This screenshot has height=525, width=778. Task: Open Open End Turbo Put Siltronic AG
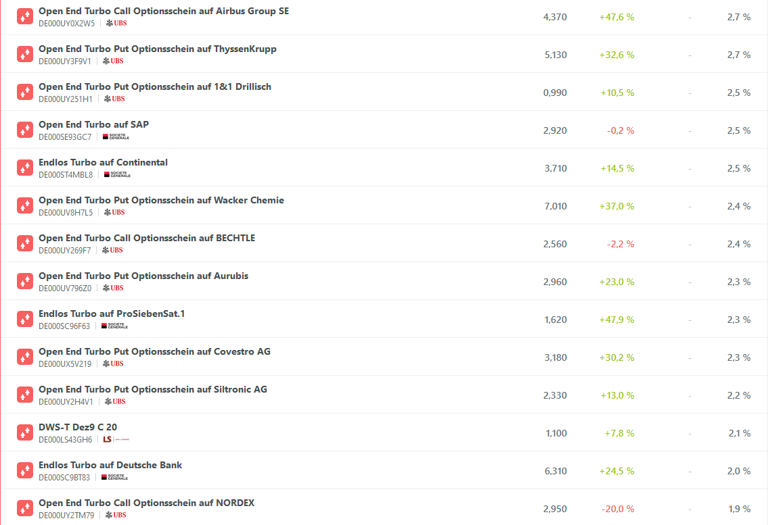(x=153, y=389)
